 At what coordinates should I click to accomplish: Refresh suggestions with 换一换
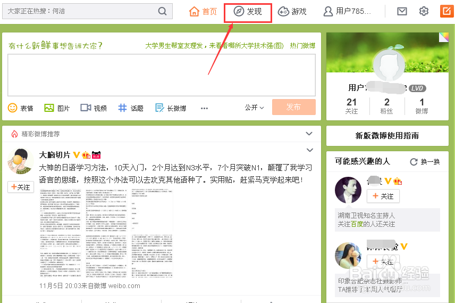[x=425, y=162]
